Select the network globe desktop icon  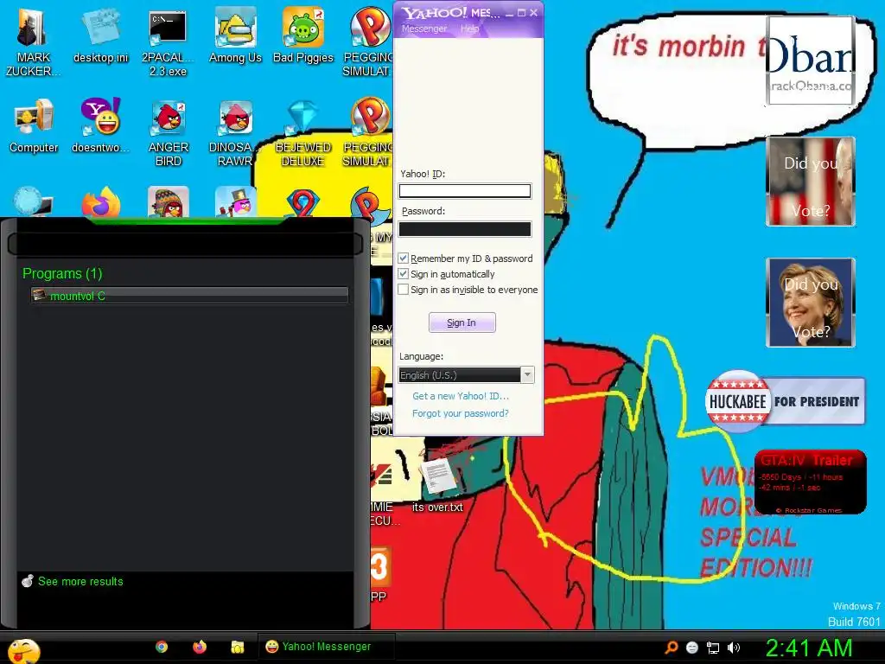coord(33,202)
